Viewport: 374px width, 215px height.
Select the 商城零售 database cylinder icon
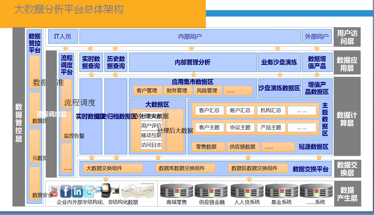tap(176, 191)
